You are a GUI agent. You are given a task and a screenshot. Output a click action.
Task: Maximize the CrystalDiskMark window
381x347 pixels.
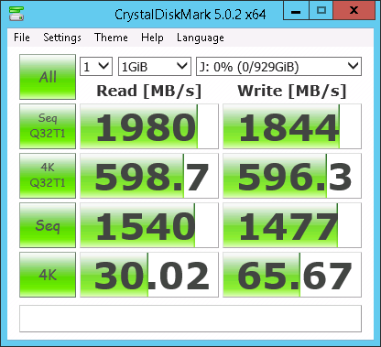coord(321,11)
